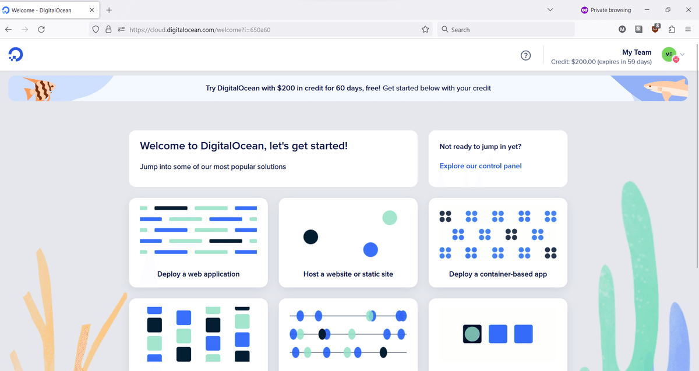Click the padlock site security icon
Viewport: 699px width, 371px height.
108,29
